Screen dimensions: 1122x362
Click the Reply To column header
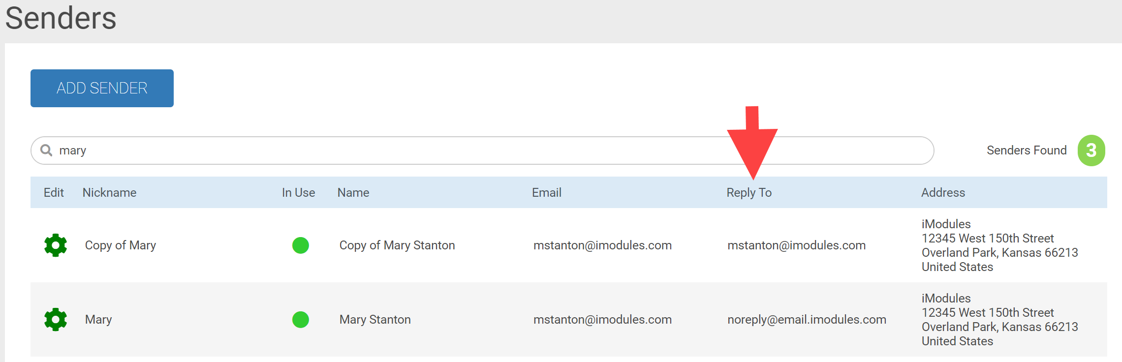(748, 192)
